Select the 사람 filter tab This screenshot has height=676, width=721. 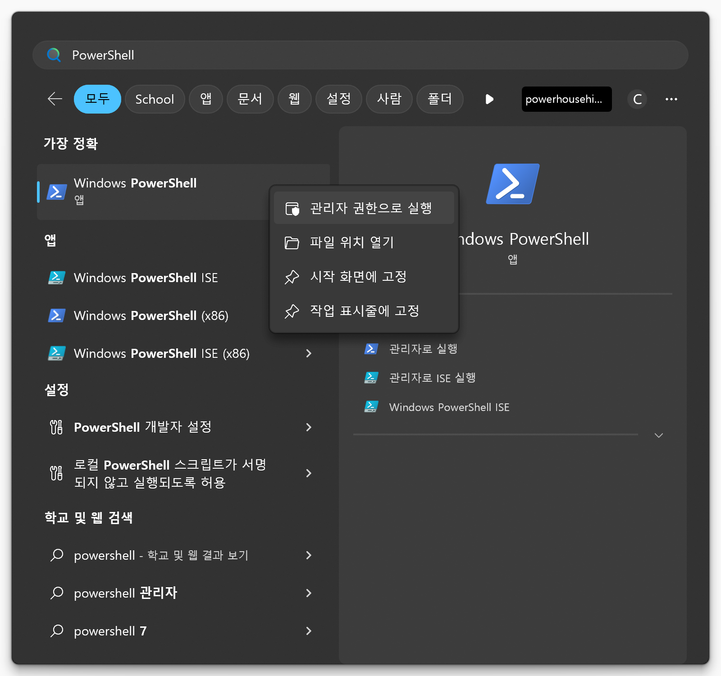coord(389,99)
